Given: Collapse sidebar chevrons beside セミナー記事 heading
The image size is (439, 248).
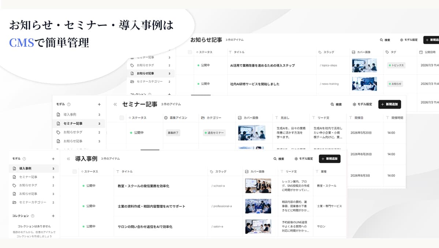Looking at the screenshot, I should click(115, 104).
